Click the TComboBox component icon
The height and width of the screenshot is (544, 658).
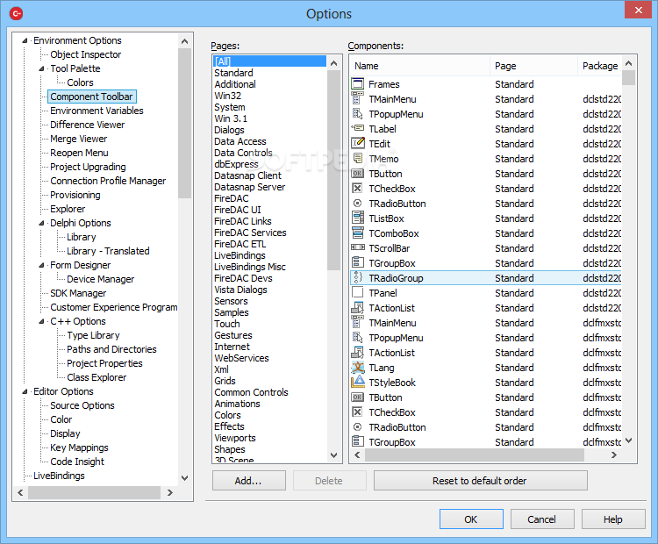[357, 233]
